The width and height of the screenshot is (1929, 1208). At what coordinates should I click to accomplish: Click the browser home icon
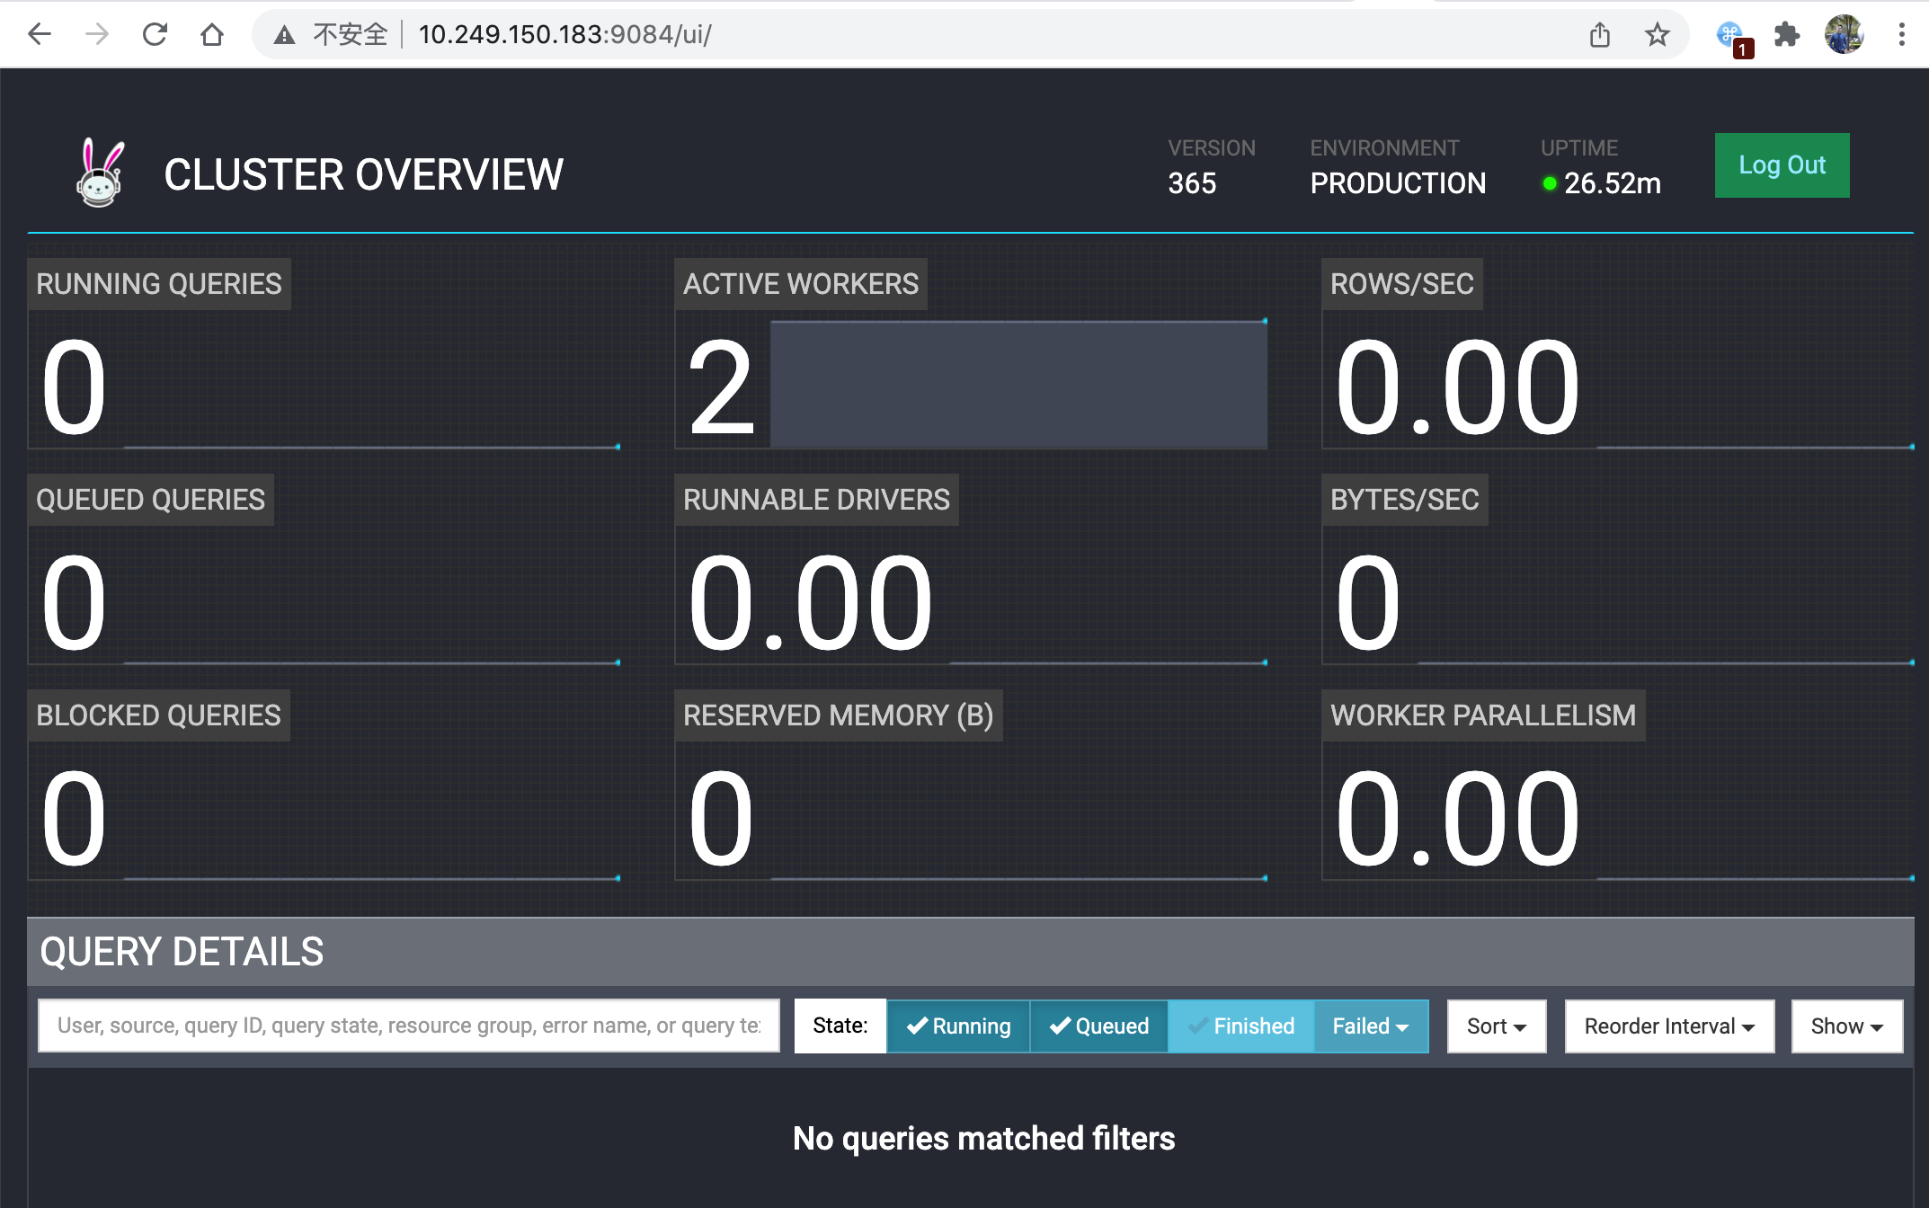[212, 35]
